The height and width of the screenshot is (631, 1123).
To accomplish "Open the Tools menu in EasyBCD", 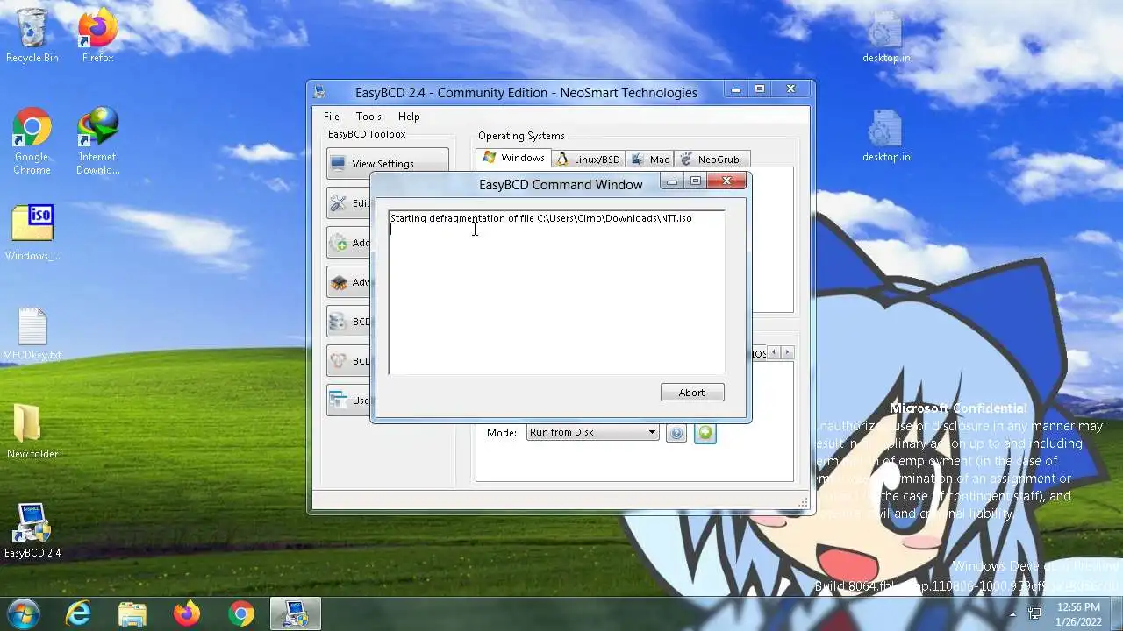I will tap(368, 117).
